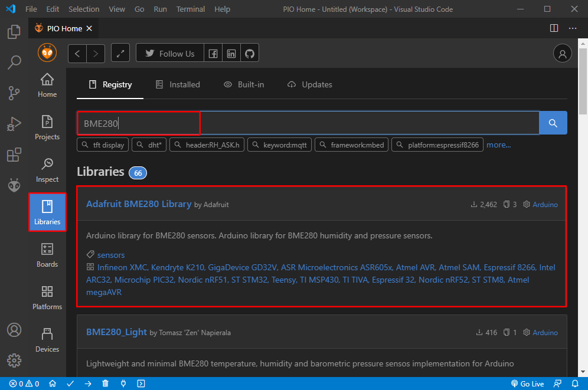Expand more search filter suggestions

pos(499,145)
